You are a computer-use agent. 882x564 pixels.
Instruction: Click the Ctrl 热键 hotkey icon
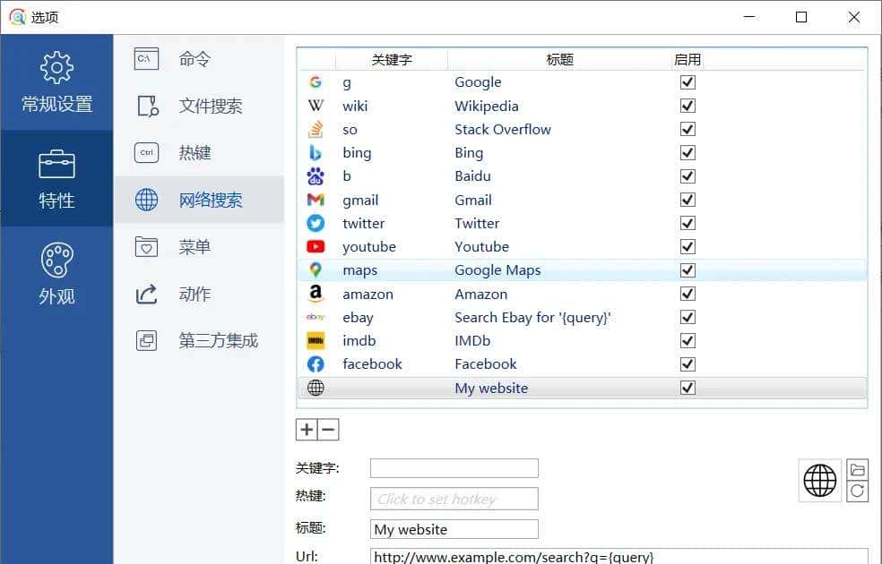(x=145, y=152)
